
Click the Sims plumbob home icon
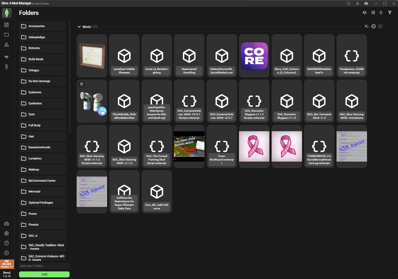coord(7,13)
